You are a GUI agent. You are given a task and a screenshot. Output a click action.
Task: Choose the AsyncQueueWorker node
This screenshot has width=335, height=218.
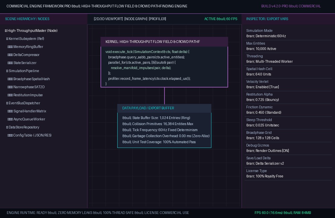point(26,119)
